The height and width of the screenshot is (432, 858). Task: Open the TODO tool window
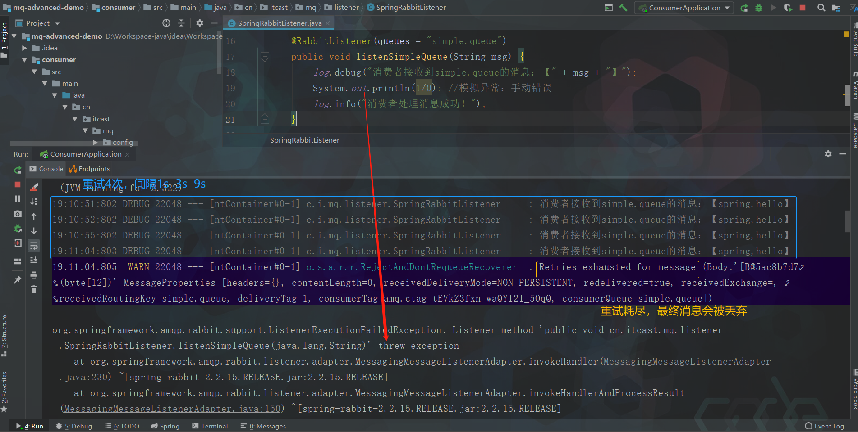[x=122, y=426]
